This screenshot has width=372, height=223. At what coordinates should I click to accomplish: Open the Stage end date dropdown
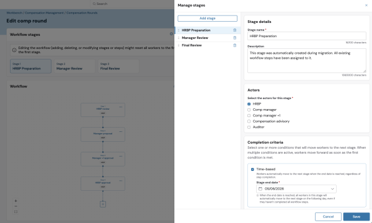tap(296, 189)
